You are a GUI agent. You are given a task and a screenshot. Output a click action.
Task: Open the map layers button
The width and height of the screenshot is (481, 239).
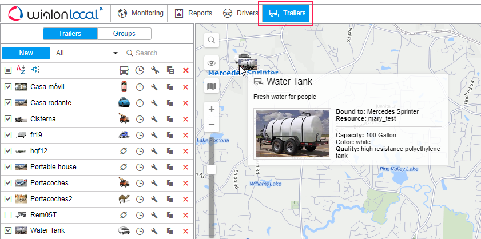pyautogui.click(x=212, y=86)
